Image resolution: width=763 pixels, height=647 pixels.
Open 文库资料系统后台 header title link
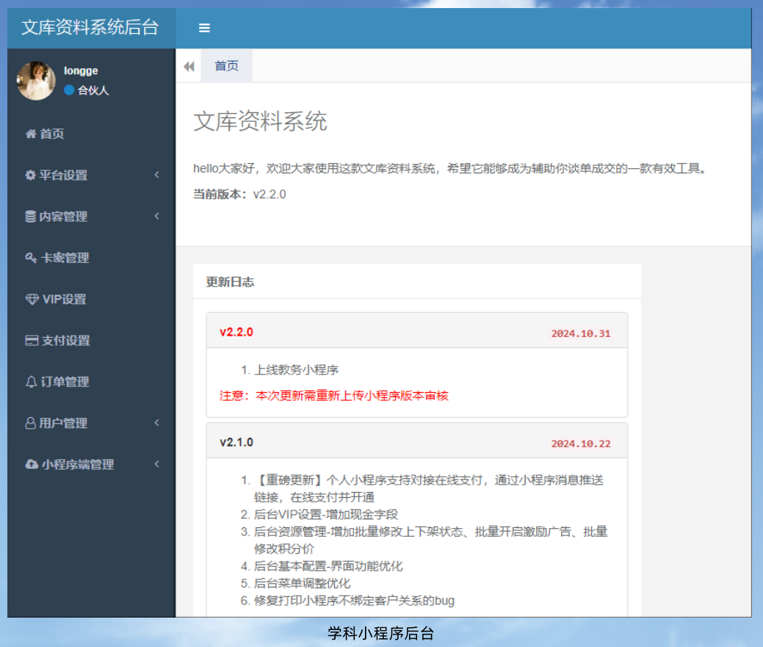pos(90,28)
